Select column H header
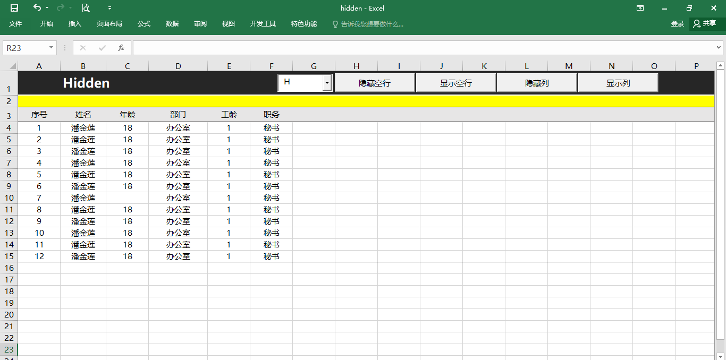726x360 pixels. 357,66
